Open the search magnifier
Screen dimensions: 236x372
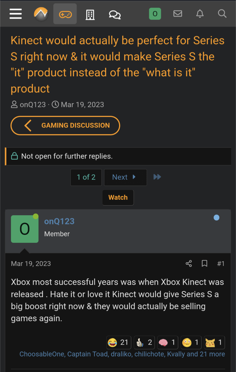point(222,13)
